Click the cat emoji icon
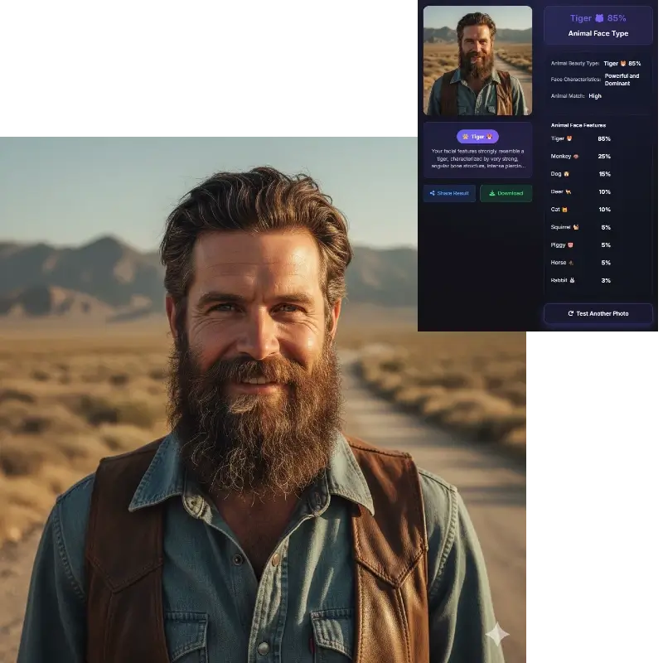The image size is (663, 663). point(564,210)
